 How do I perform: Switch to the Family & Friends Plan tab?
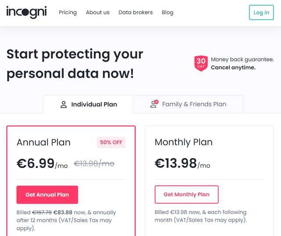click(x=188, y=104)
